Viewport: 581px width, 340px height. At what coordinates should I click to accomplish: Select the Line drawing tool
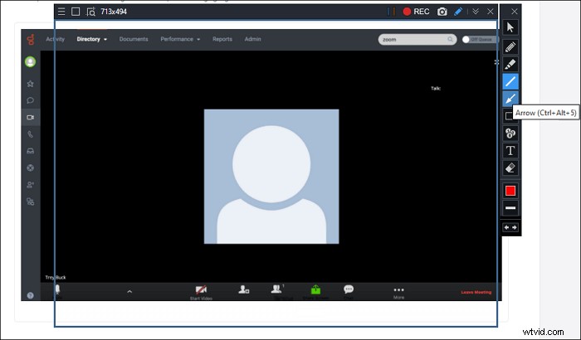[x=510, y=81]
